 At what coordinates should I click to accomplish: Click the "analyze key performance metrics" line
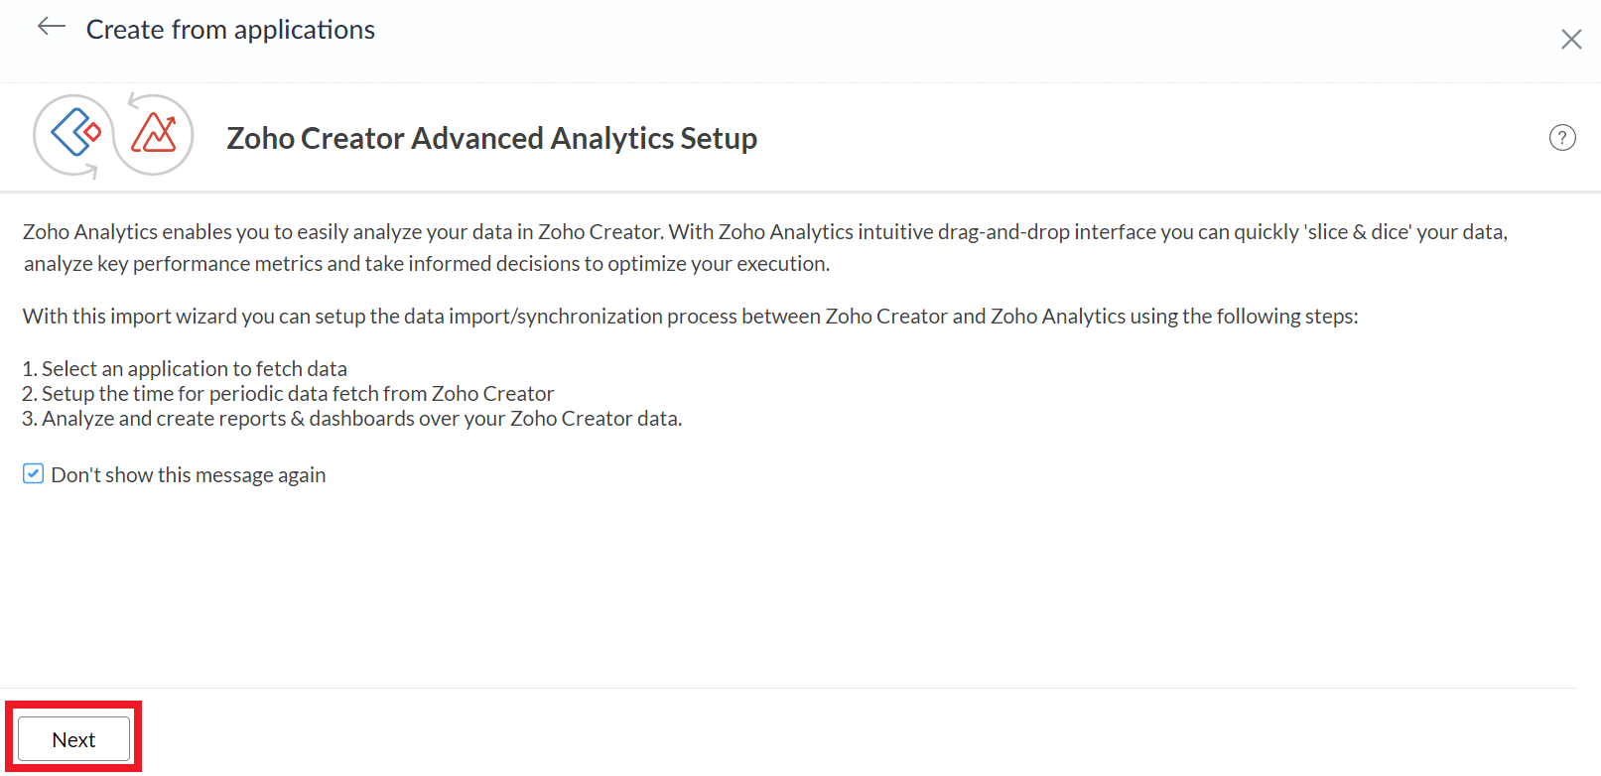pos(427,264)
